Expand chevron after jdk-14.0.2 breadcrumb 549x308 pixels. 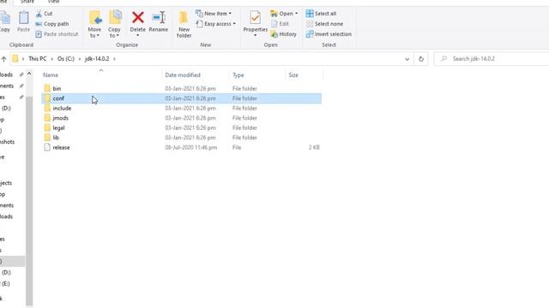click(114, 59)
